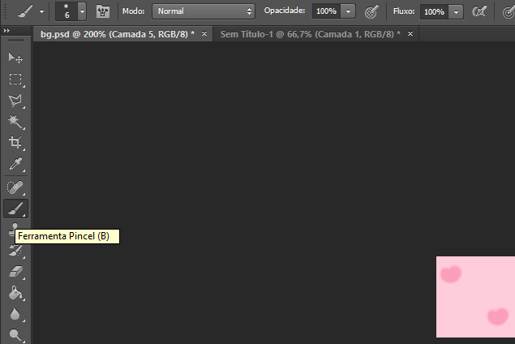Select the Paint Bucket tool
This screenshot has height=344, width=515.
tap(15, 293)
